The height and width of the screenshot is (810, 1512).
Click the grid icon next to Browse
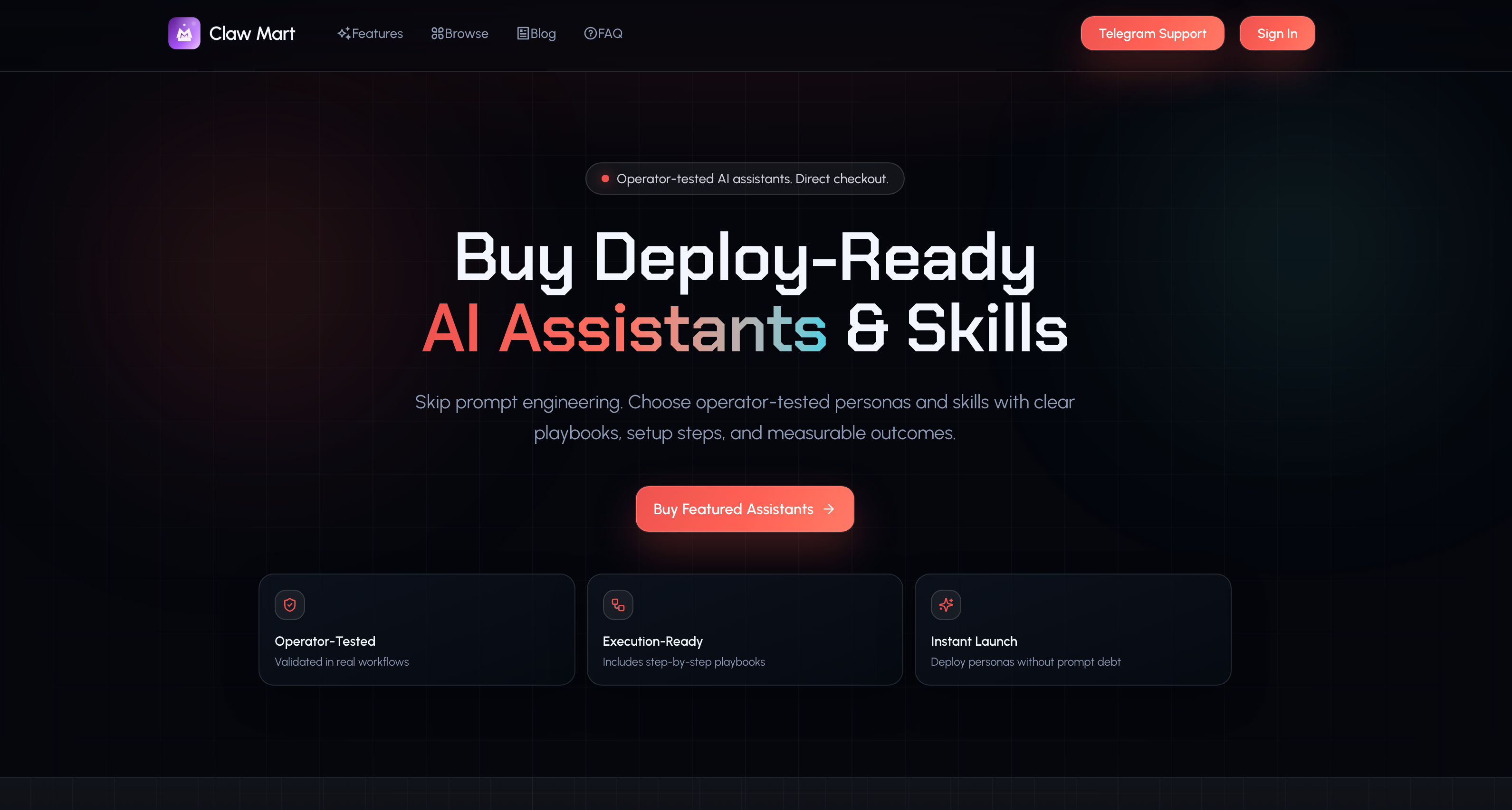(x=437, y=33)
